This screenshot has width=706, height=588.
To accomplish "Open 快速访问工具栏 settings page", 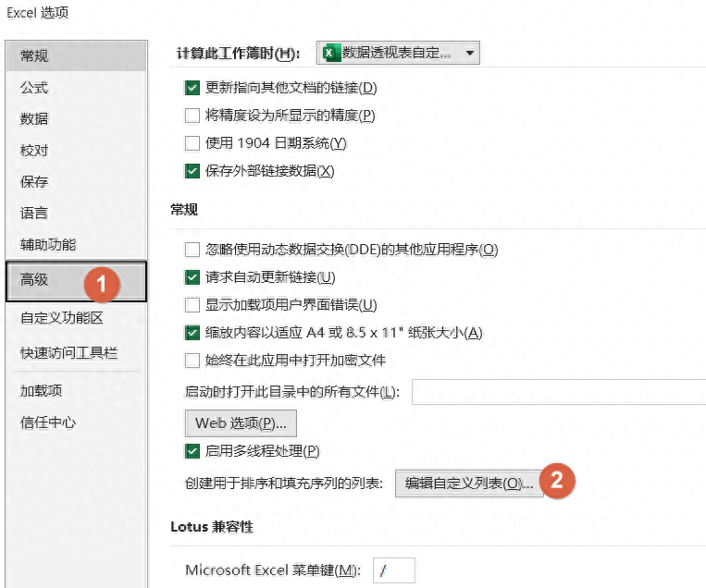I will click(x=68, y=353).
